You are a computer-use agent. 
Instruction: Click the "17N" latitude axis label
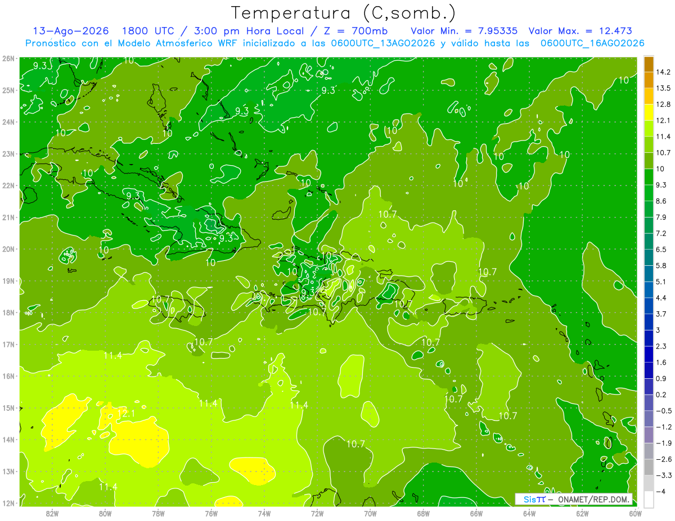point(8,345)
